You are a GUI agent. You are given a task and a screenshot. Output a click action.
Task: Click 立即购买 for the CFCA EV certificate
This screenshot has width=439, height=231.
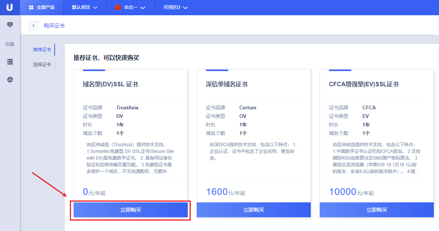click(x=377, y=210)
